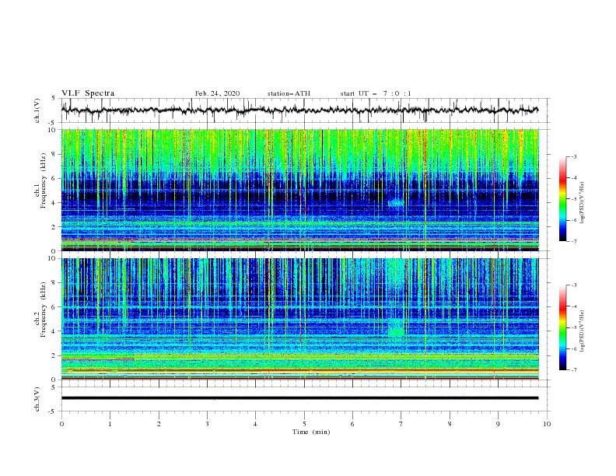Viewport: 616px width, 476px height.
Task: Click the ch.3 voltage axis "-5" tick label
Action: [52, 411]
